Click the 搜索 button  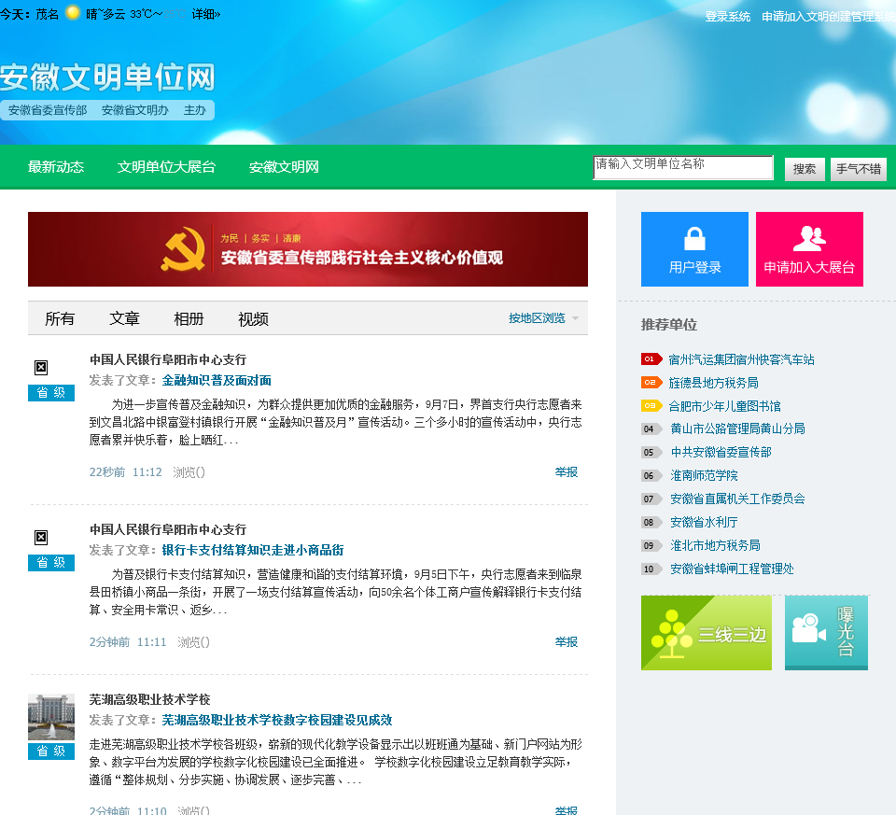[805, 169]
